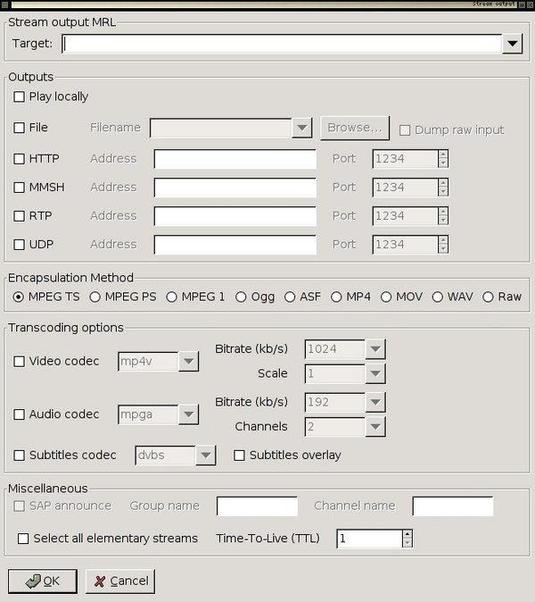Confirm with the OK button
The height and width of the screenshot is (602, 535).
click(43, 581)
